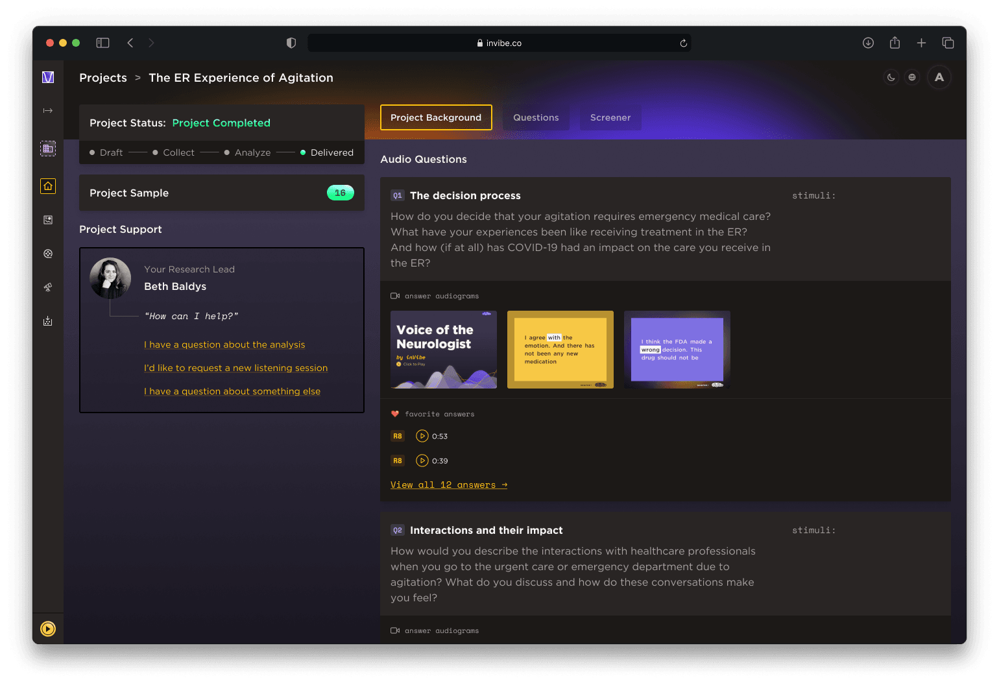
Task: Click the video icon beside Q2 answer audiograms
Action: pyautogui.click(x=395, y=630)
